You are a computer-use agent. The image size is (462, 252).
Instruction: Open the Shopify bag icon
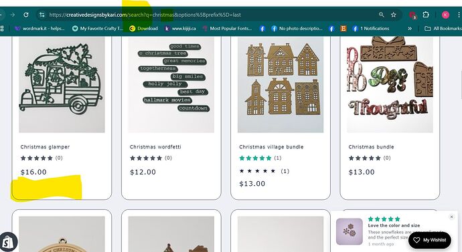tap(8, 242)
